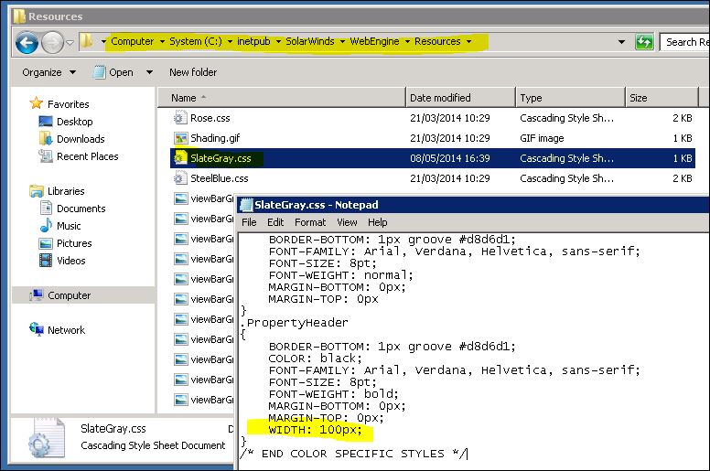Open the Notepad View menu
710x471 pixels.
pyautogui.click(x=347, y=222)
